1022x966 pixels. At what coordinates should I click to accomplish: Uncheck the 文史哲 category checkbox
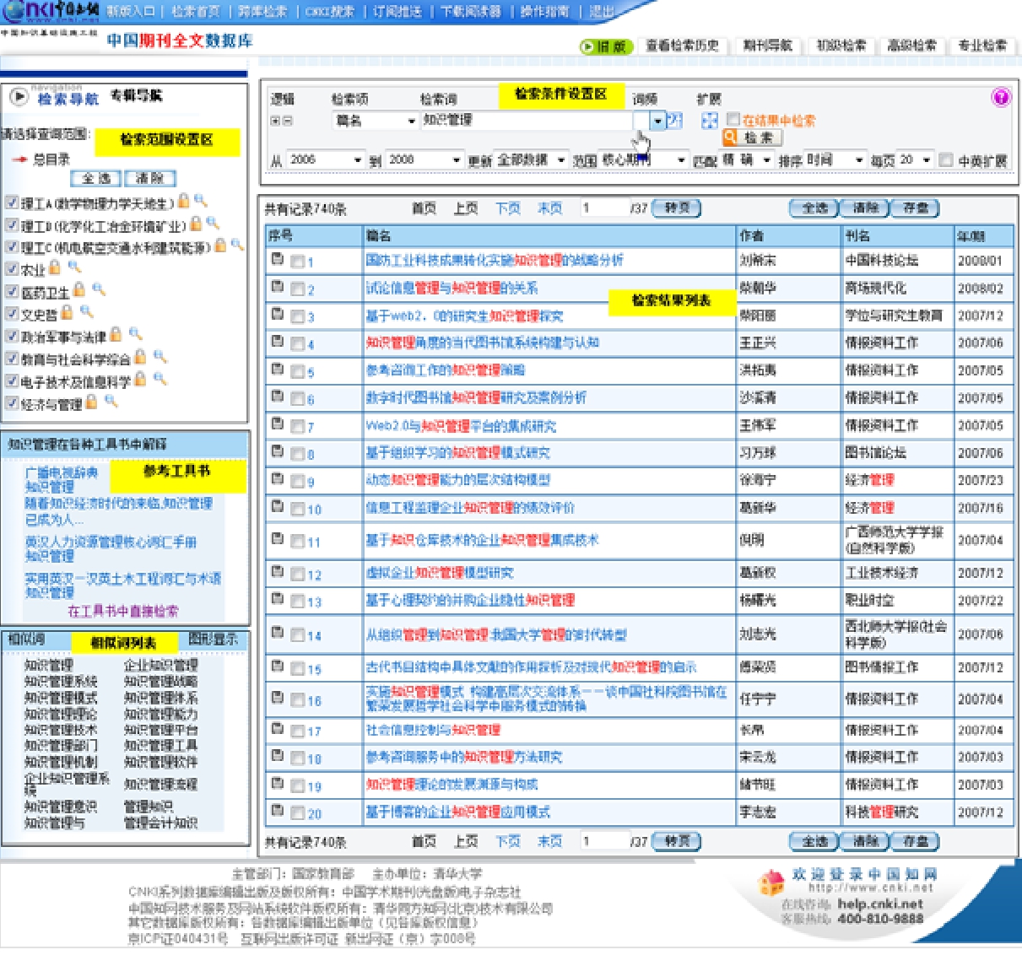tap(12, 314)
